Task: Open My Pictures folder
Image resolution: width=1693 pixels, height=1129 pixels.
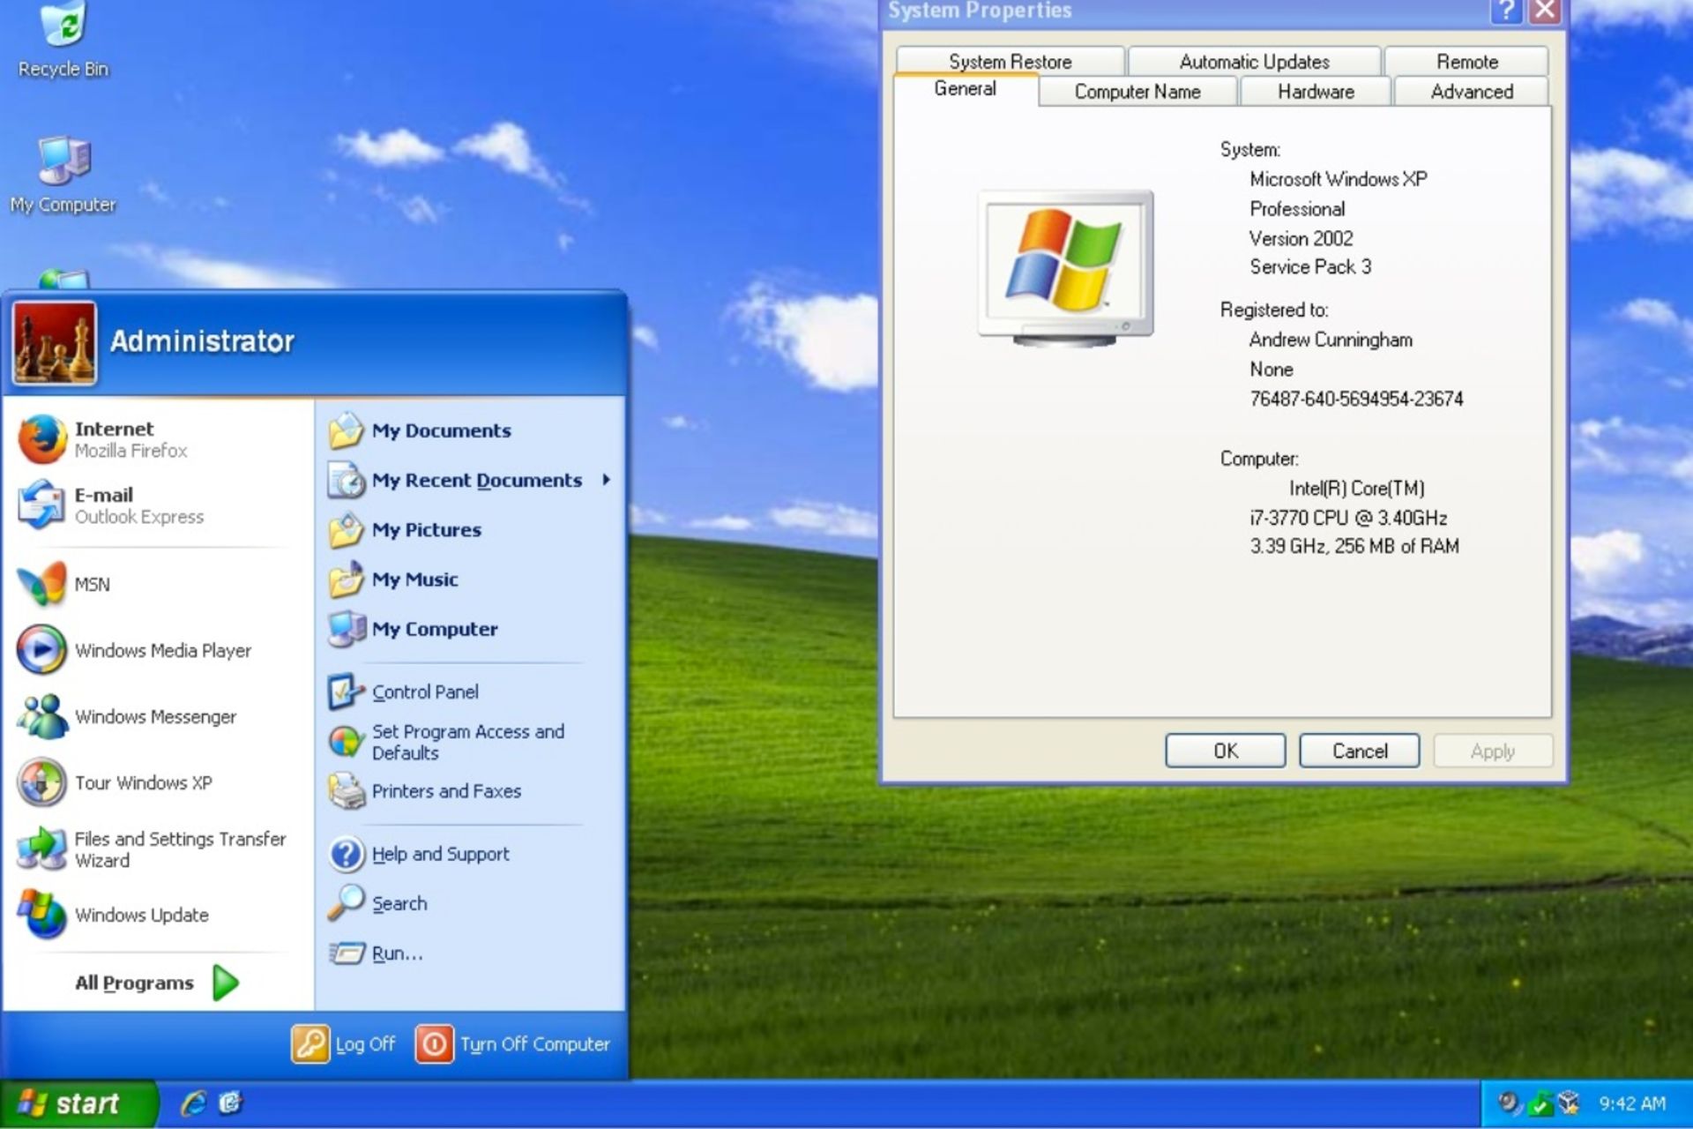Action: coord(469,530)
